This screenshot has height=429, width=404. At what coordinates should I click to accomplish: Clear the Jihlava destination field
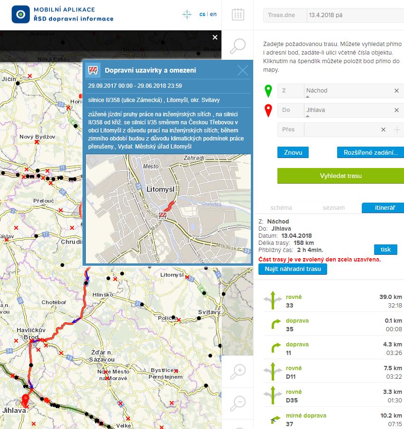coord(396,110)
